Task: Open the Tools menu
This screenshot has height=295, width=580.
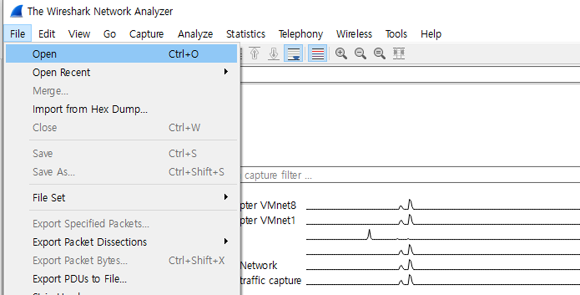Action: point(396,34)
